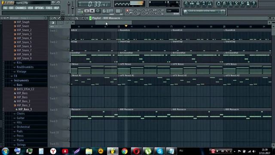Select the playlist slice tool

pyautogui.click(x=76, y=18)
